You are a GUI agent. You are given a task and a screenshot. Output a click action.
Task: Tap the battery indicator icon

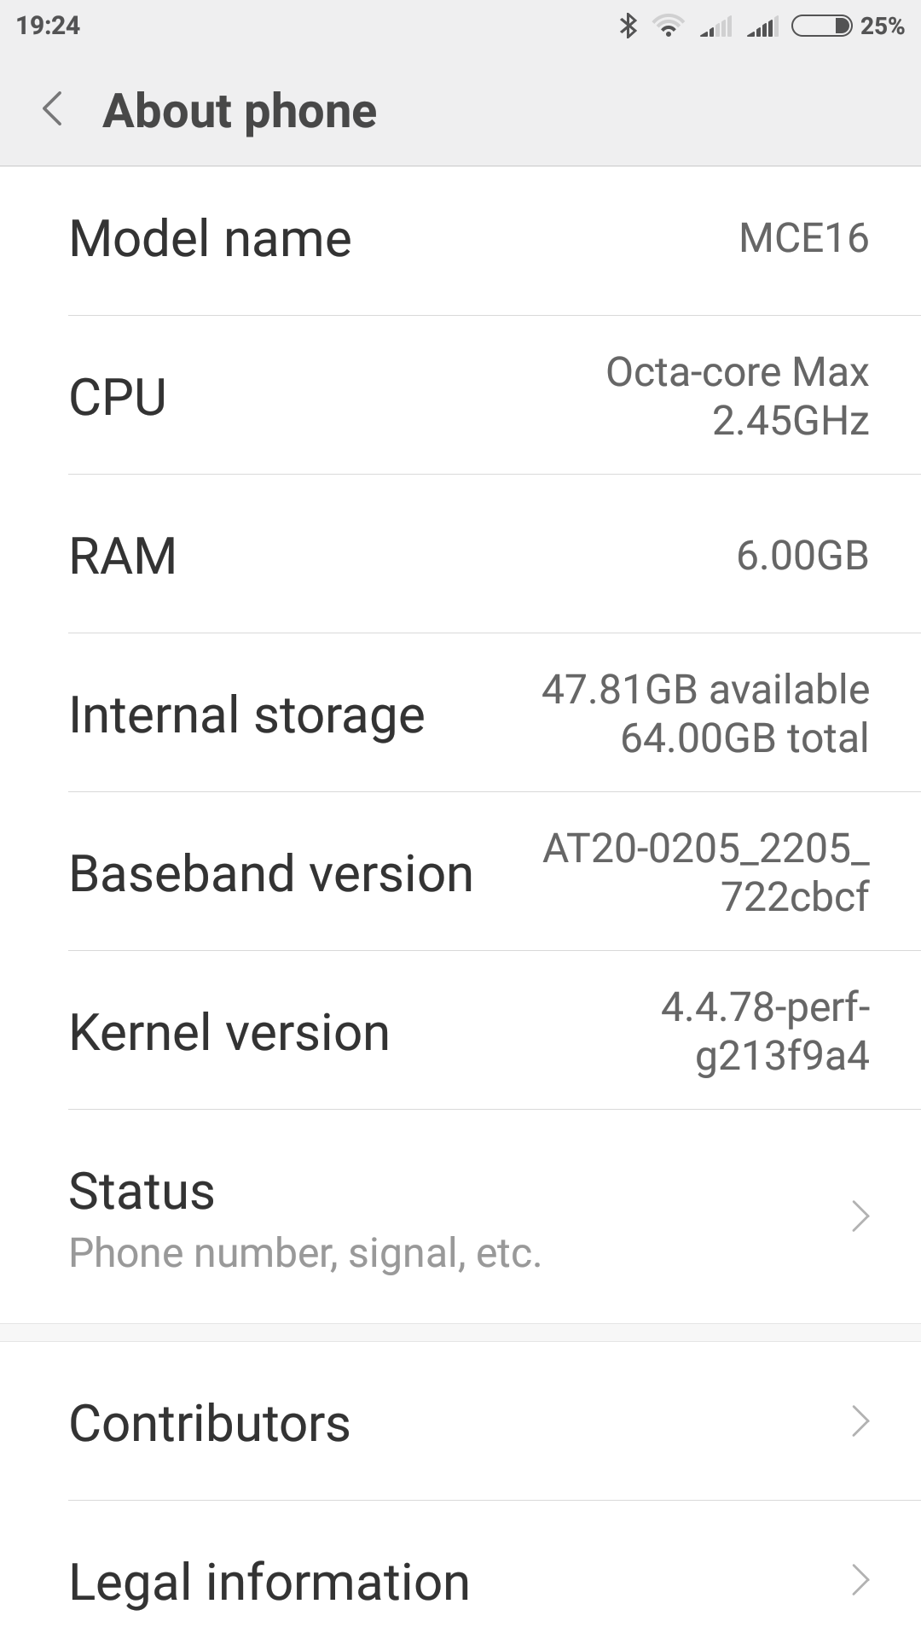coord(821,26)
